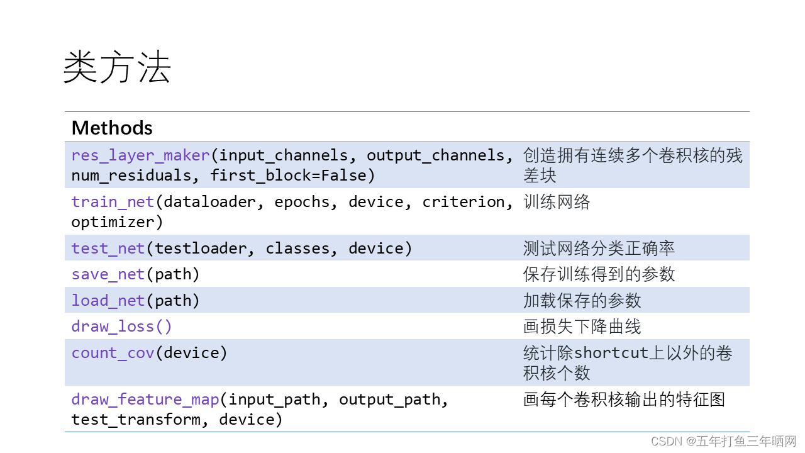Screen dimensions: 805x453
Task: Click the description 训练网络
Action: pyautogui.click(x=557, y=201)
